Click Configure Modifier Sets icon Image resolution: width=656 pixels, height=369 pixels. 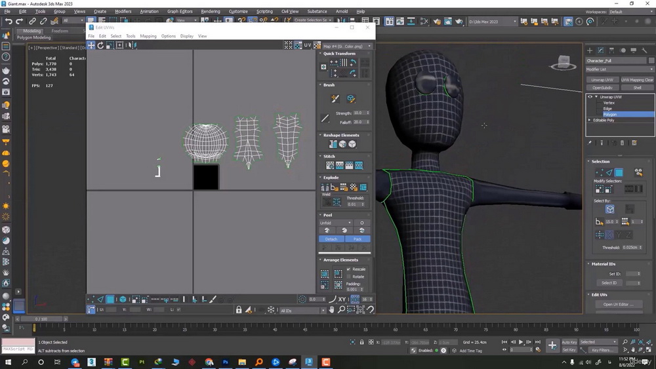(634, 143)
